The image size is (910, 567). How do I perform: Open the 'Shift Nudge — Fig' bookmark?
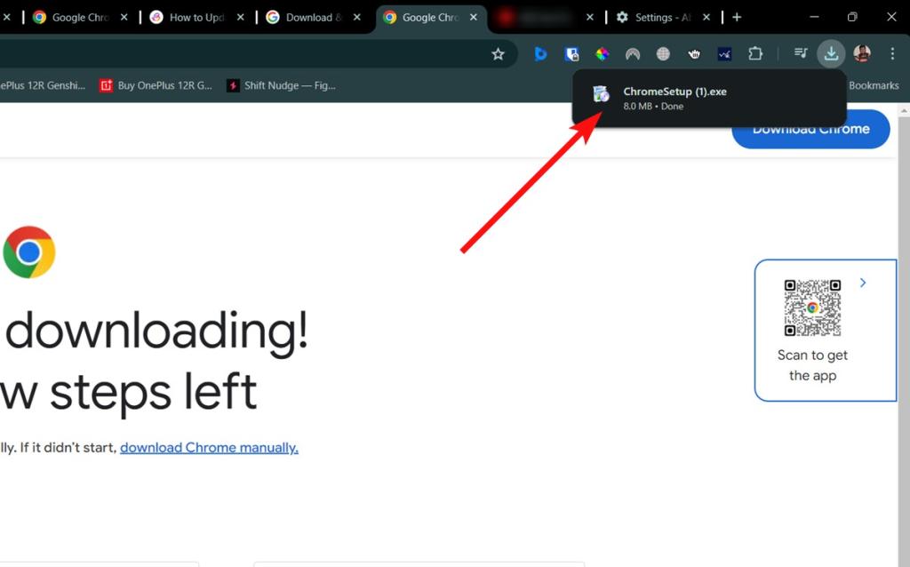[283, 85]
